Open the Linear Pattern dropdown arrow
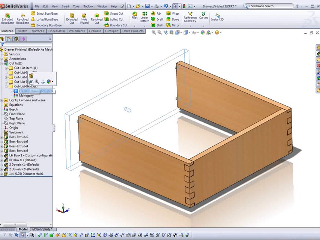Screen dimensions: 320x240 (144, 25)
